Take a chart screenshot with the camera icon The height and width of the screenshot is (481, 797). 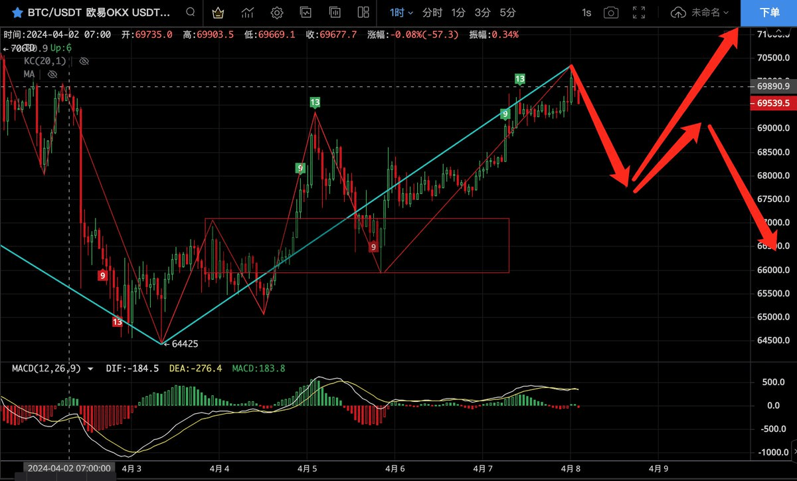click(x=611, y=13)
